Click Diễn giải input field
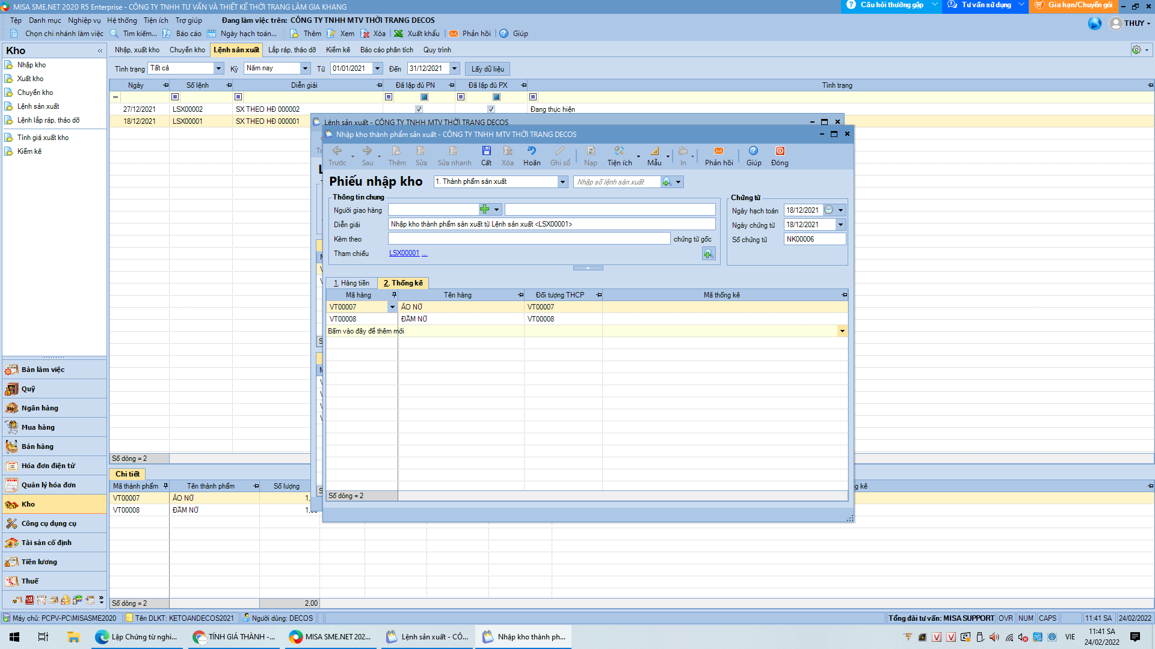This screenshot has height=649, width=1155. 552,224
